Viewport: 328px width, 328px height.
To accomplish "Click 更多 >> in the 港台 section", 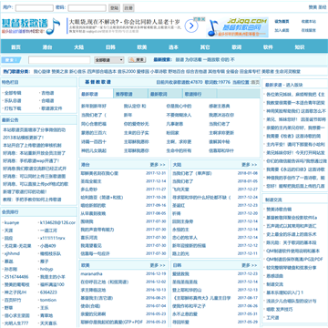I will [158, 165].
